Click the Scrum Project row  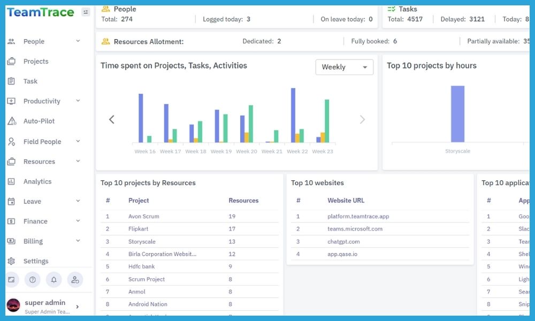pos(189,279)
